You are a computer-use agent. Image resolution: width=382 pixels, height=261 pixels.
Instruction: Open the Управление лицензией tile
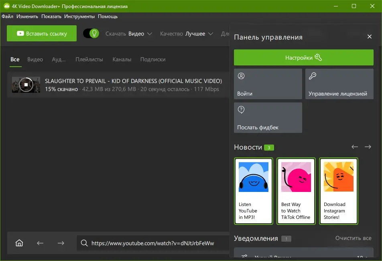click(339, 84)
